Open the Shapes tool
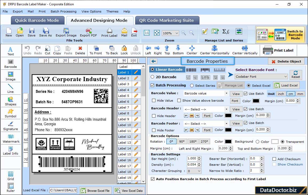This screenshot has width=308, height=195. [x=11, y=101]
